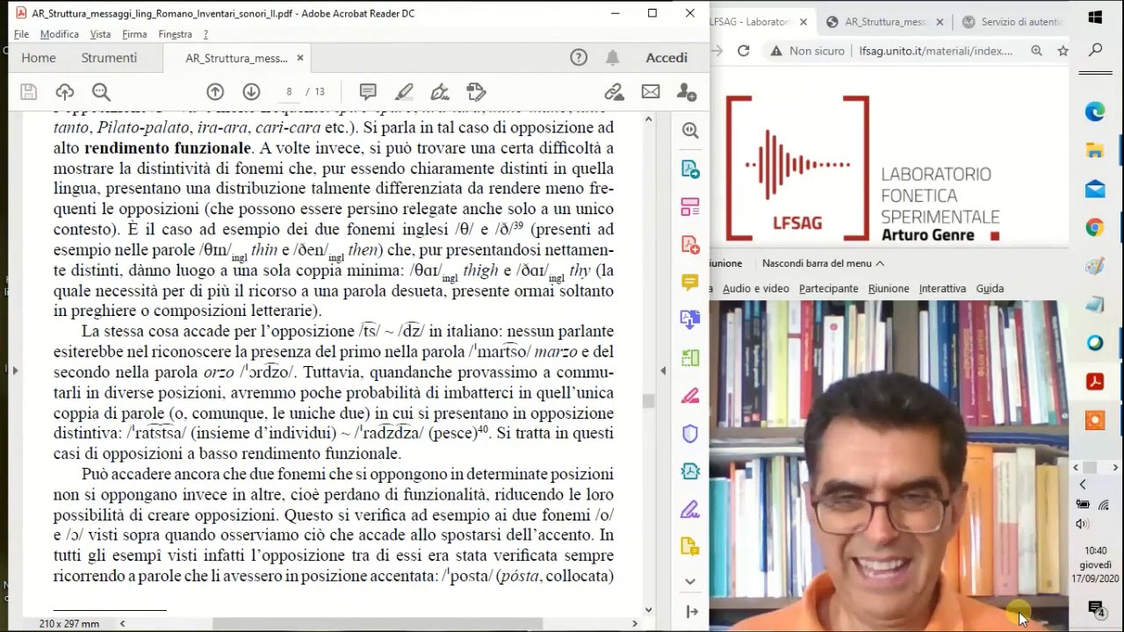Viewport: 1124px width, 632px height.
Task: Click the Combine files purple icon
Action: 690,320
